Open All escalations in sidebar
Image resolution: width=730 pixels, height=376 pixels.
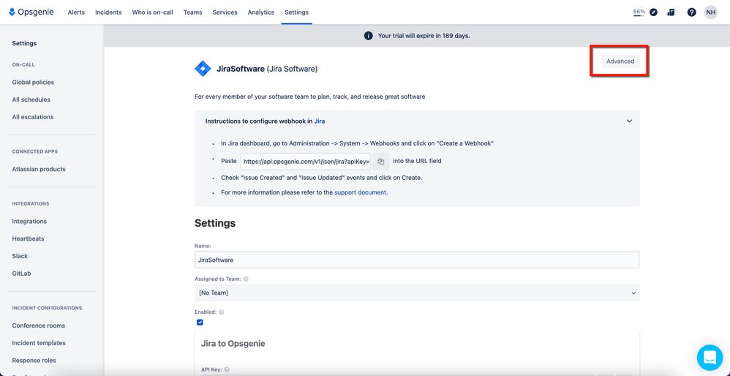(33, 117)
